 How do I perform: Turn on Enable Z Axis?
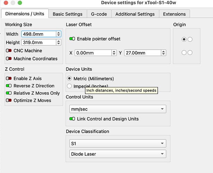(x=9, y=78)
